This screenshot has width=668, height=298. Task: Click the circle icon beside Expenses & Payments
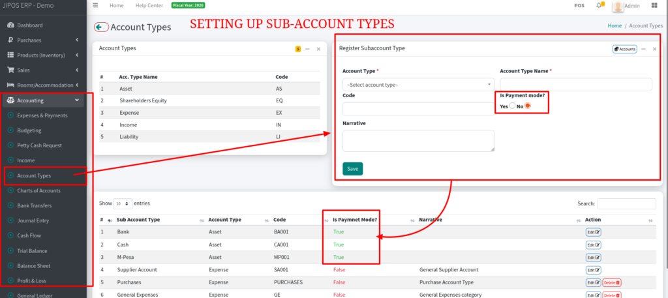click(x=10, y=115)
